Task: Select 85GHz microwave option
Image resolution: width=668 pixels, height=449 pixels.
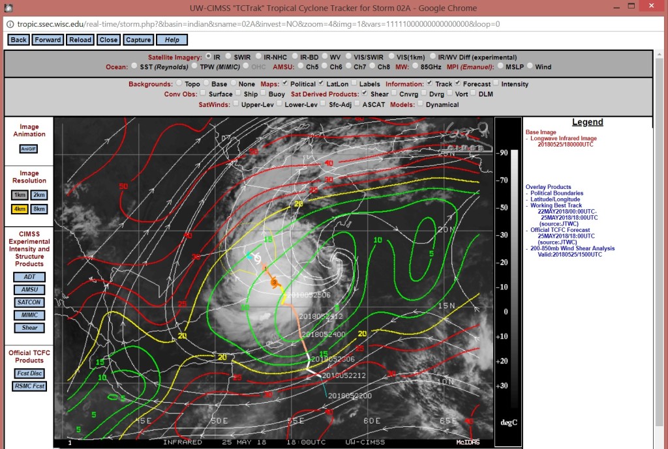Action: (x=415, y=66)
